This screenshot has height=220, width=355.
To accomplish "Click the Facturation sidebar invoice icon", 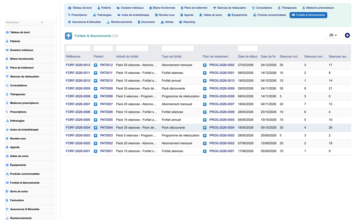I will pyautogui.click(x=7, y=200).
